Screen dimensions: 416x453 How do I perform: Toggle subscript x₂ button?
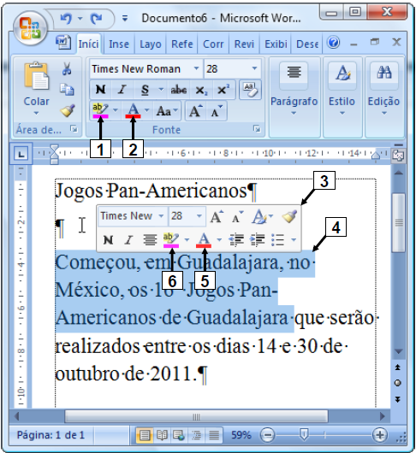(201, 90)
